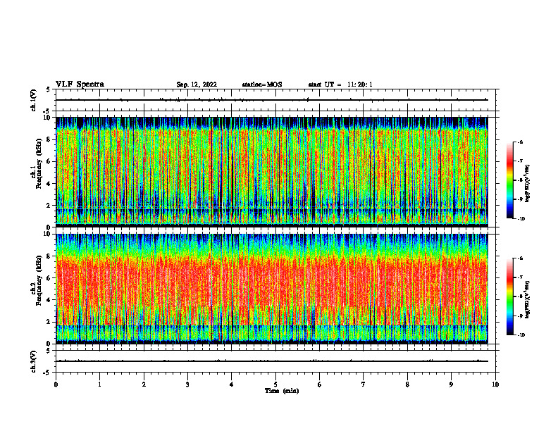This screenshot has height=431, width=558.
Task: Click the "Time (min)" axis label
Action: click(x=282, y=391)
